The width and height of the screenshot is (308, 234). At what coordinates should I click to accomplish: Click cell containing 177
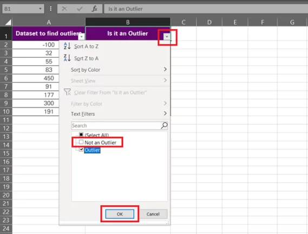coord(36,95)
